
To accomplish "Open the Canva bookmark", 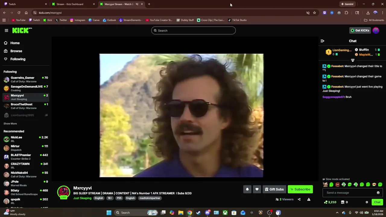I will (94, 20).
